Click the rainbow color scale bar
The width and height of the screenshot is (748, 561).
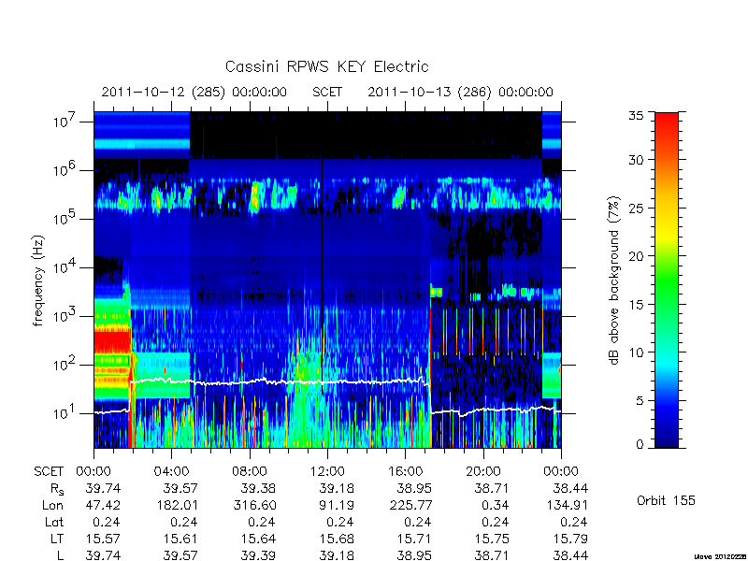[x=667, y=280]
